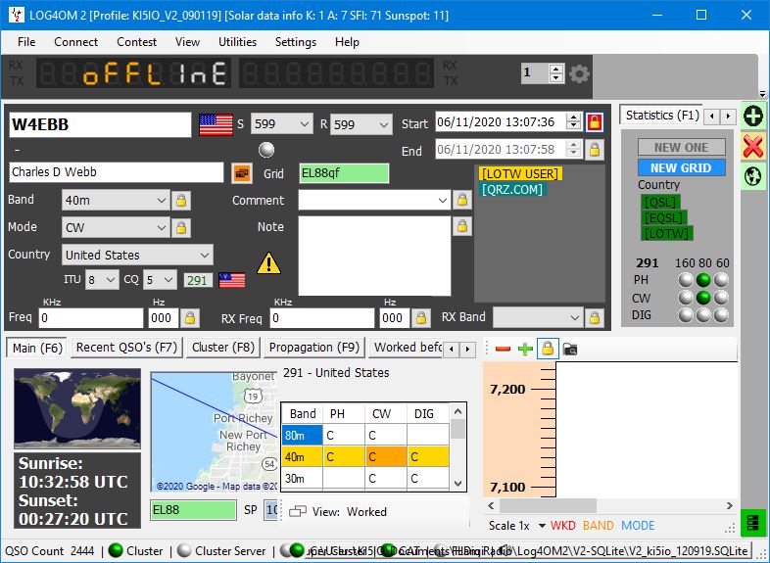Screen dimensions: 770x563
Task: Toggle the Freq field lock
Action: (x=189, y=318)
